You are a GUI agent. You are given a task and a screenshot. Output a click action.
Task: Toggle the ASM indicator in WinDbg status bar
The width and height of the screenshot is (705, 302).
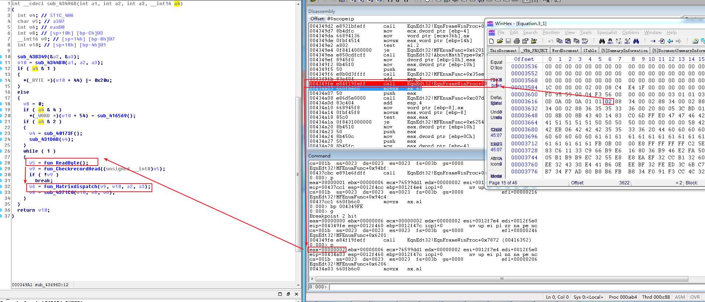click(x=680, y=297)
